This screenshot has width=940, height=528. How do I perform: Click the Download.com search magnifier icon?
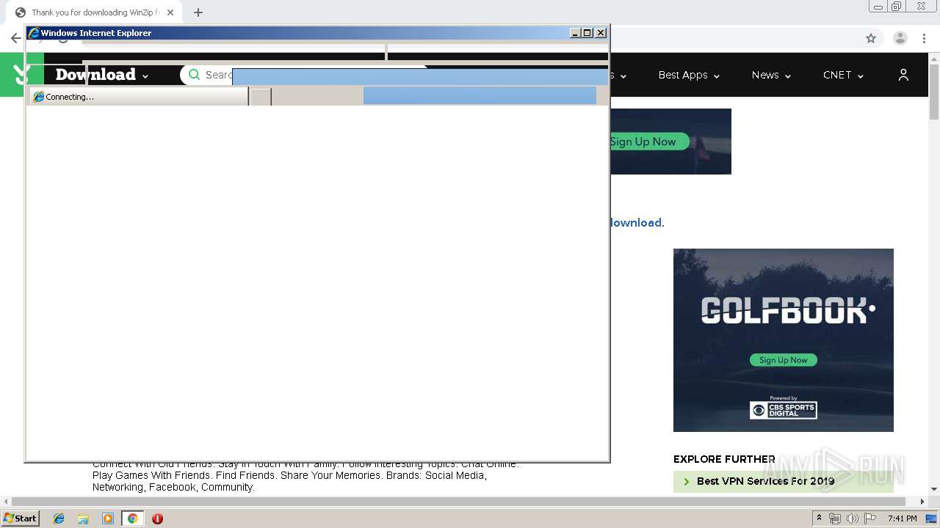coord(194,75)
